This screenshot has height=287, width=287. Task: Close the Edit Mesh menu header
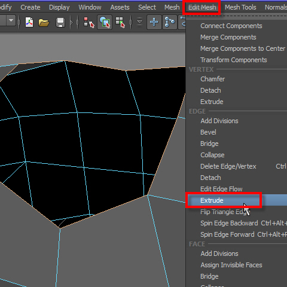202,7
